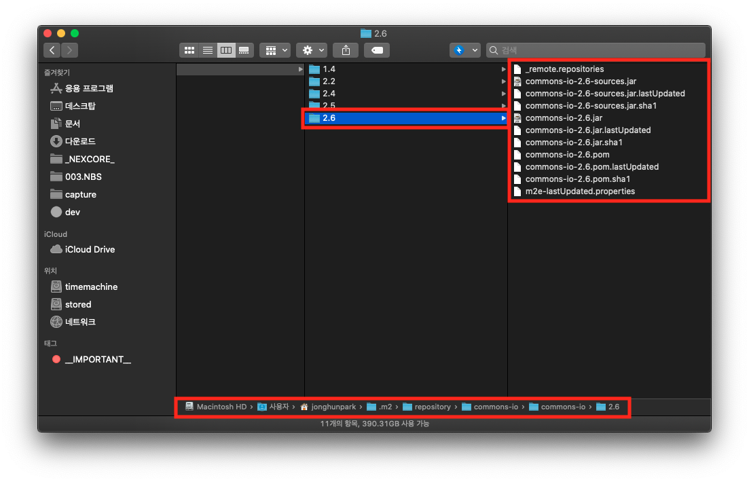Click repository in the path bar
Screen dimensions: 749x482
click(433, 407)
